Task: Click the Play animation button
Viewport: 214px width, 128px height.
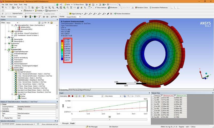Action: tap(69, 96)
